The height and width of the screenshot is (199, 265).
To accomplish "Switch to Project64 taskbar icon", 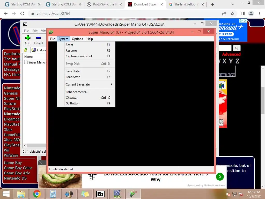I will pyautogui.click(x=133, y=194).
